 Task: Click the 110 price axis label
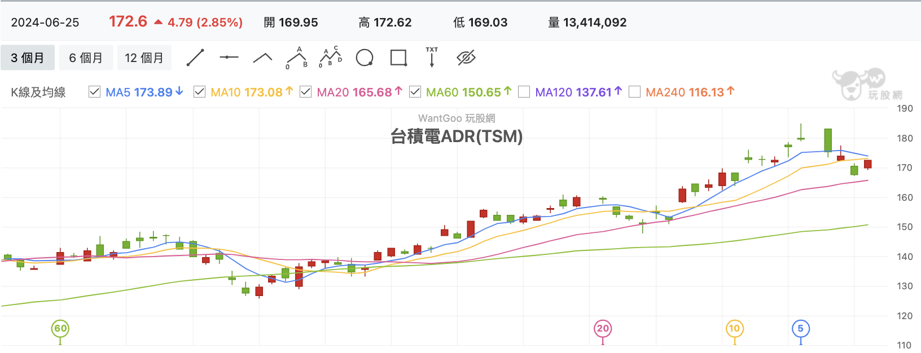pyautogui.click(x=905, y=345)
